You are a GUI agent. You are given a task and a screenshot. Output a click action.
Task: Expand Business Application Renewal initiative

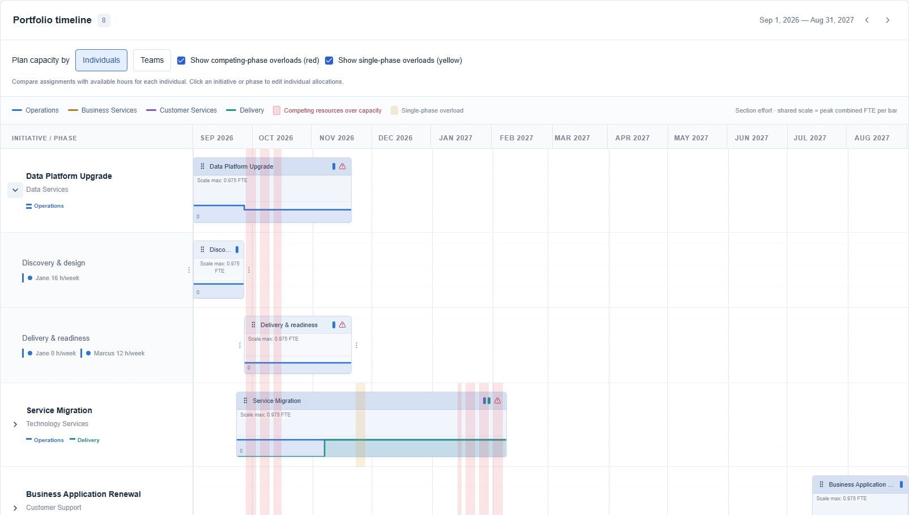[15, 508]
